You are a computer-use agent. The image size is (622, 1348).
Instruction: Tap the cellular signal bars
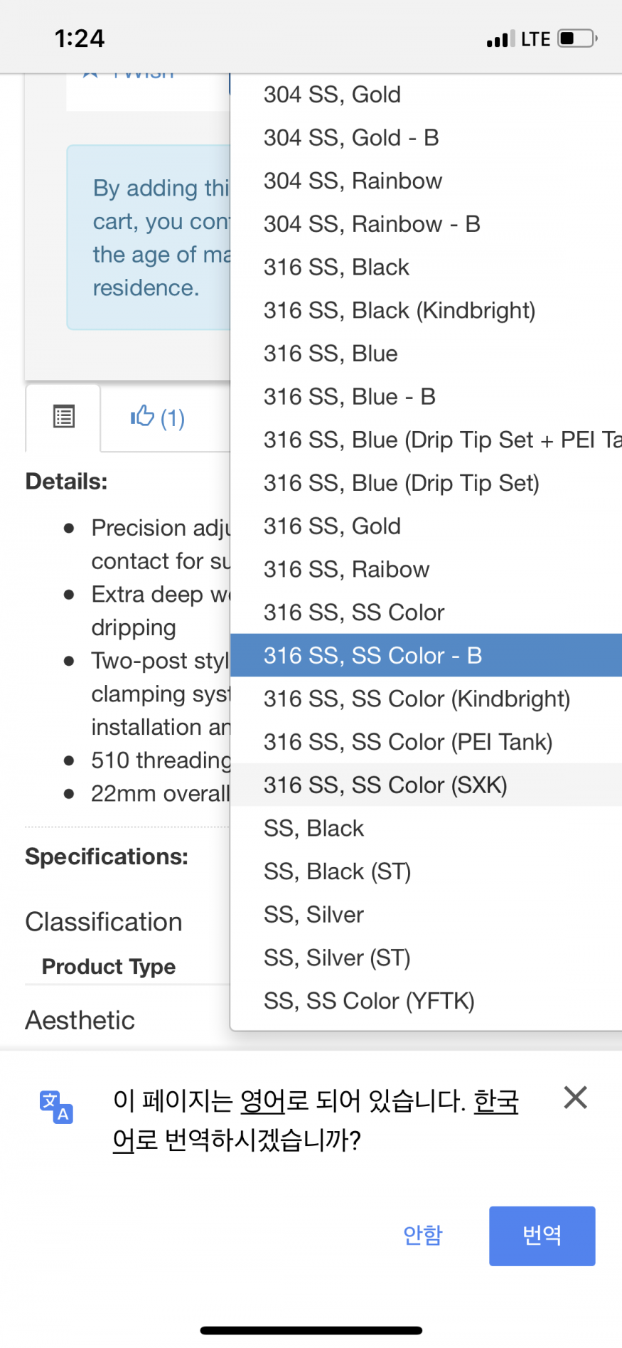pyautogui.click(x=500, y=39)
